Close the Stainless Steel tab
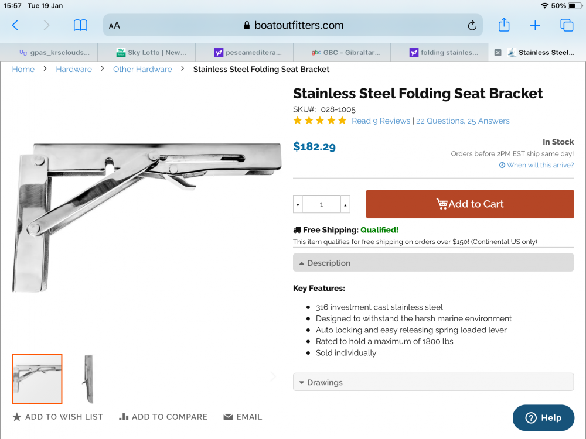 click(498, 53)
